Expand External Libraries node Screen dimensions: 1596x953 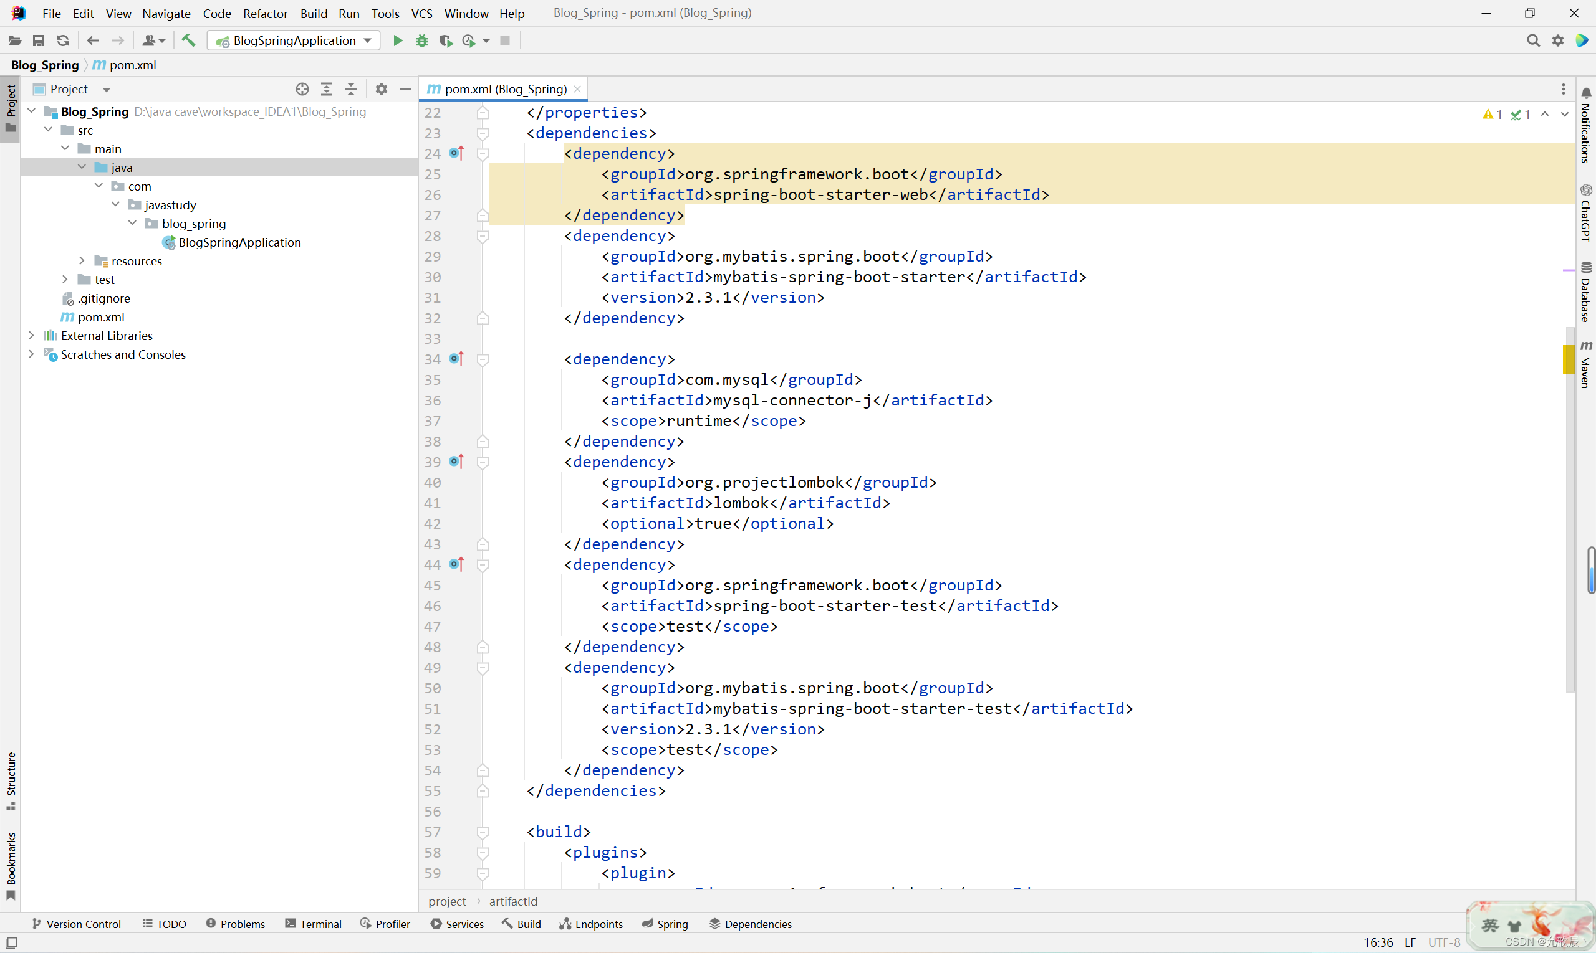tap(31, 336)
